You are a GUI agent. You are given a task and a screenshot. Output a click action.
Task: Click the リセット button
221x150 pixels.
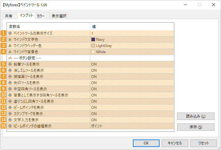203,143
